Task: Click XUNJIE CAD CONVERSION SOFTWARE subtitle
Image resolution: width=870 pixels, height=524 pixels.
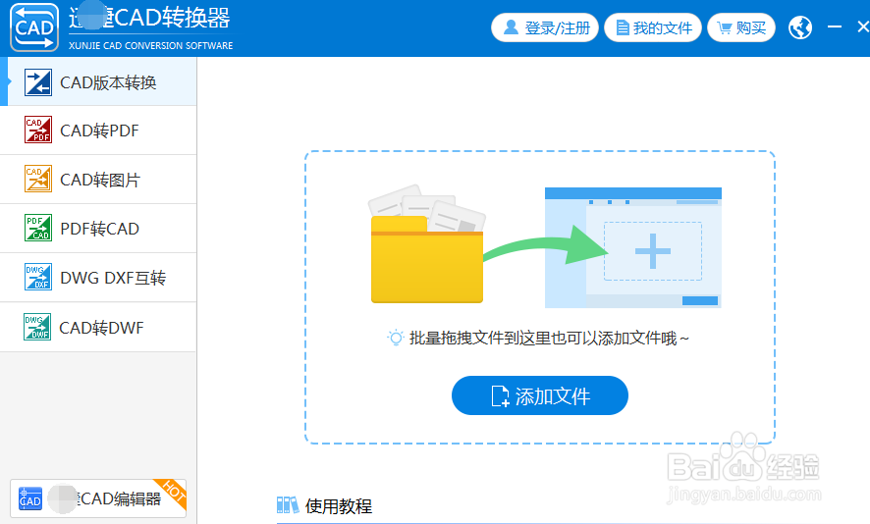Action: point(151,45)
